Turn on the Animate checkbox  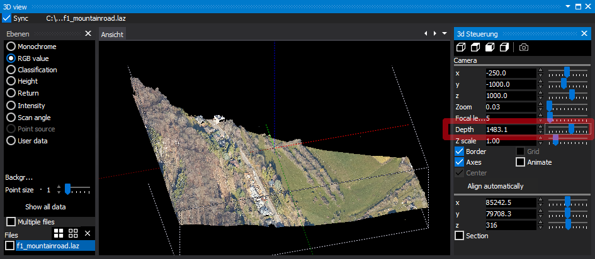coord(521,162)
